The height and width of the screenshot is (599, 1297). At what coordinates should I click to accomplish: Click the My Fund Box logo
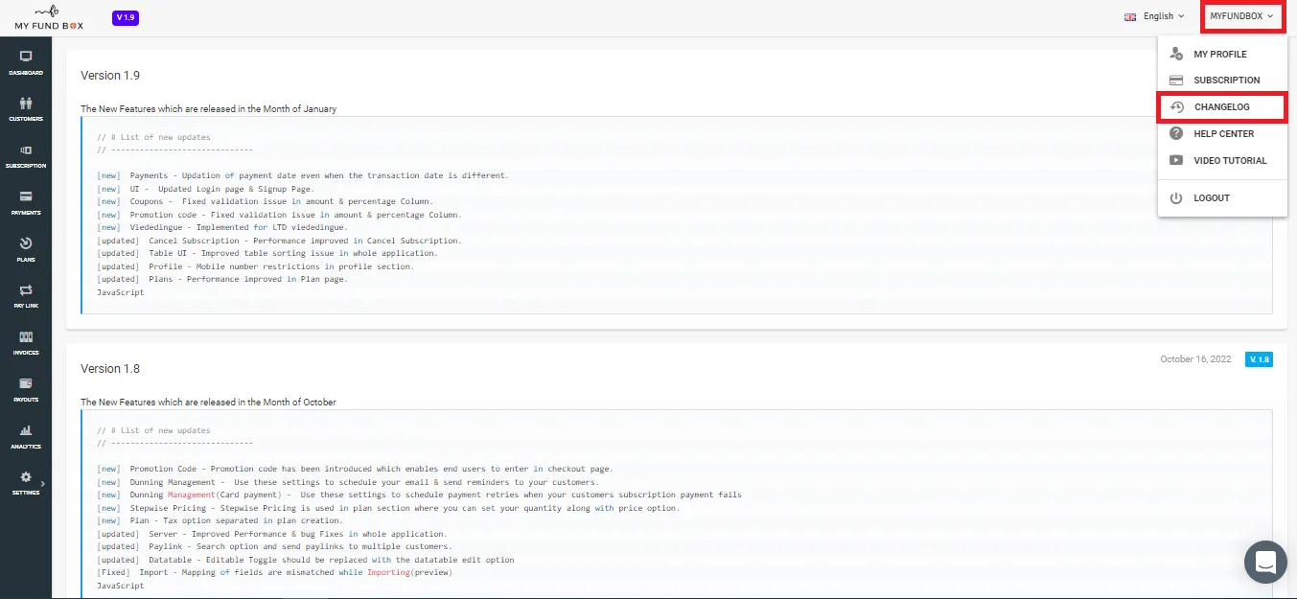[48, 17]
